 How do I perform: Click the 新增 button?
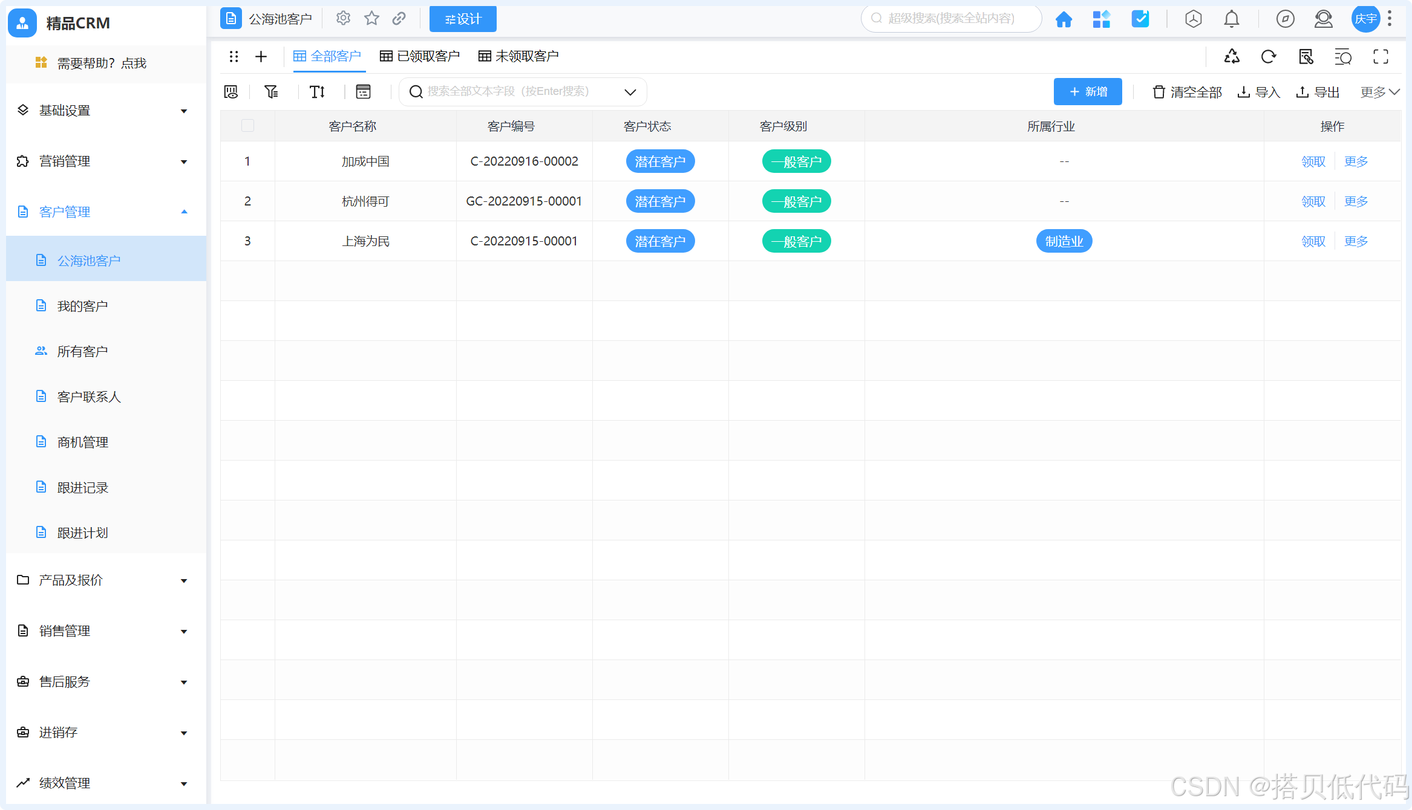(x=1087, y=92)
